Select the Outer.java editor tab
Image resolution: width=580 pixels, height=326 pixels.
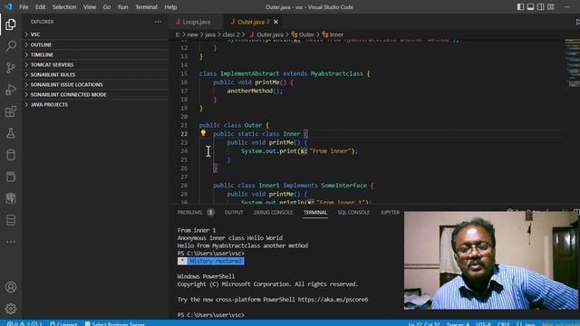[254, 22]
